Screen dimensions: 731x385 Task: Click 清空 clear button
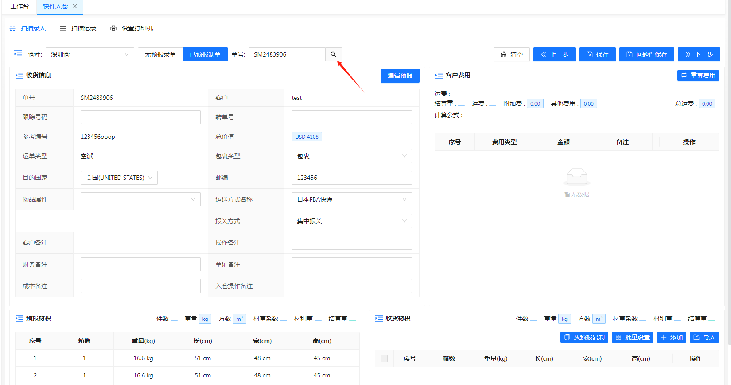[511, 54]
